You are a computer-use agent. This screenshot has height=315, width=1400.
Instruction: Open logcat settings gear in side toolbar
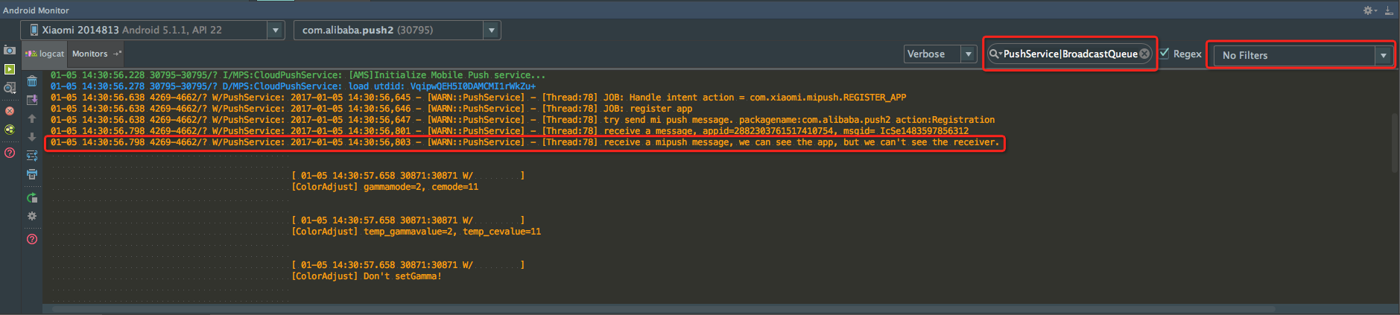pyautogui.click(x=32, y=216)
